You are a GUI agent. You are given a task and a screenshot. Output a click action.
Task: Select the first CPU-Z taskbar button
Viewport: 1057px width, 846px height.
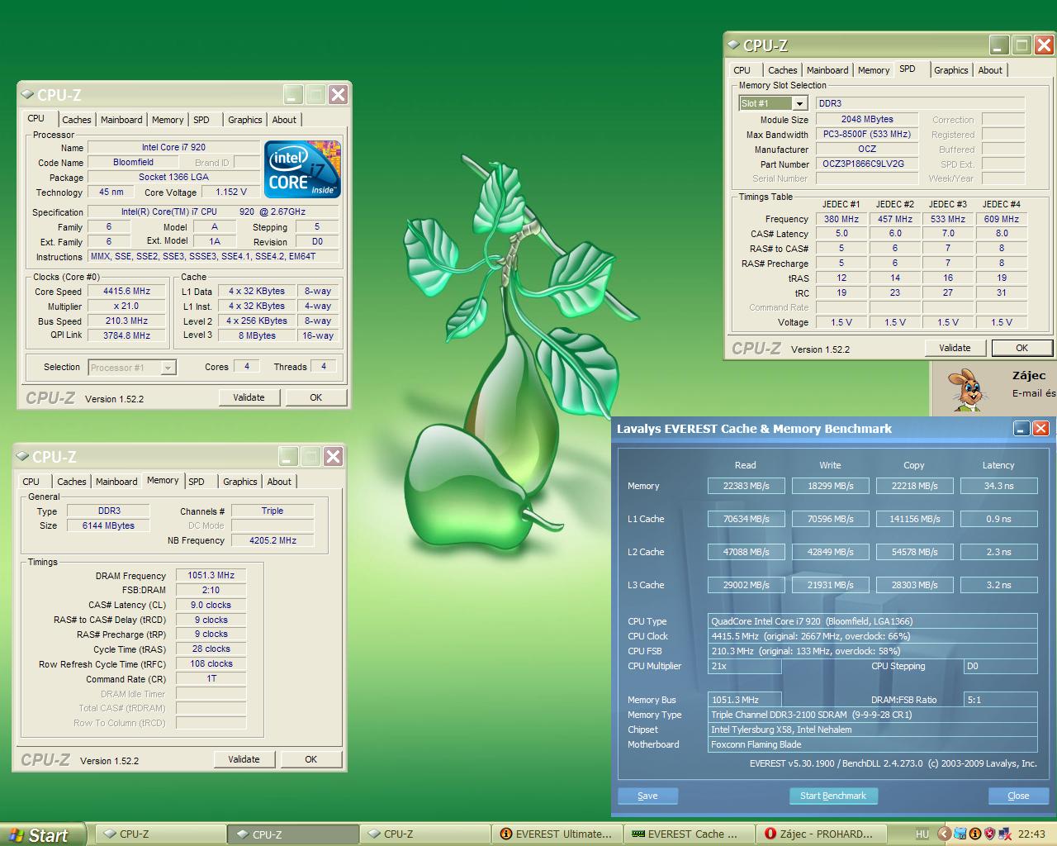click(161, 834)
